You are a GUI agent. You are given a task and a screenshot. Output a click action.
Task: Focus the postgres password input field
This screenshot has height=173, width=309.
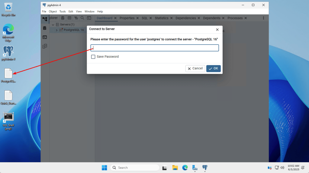click(155, 48)
